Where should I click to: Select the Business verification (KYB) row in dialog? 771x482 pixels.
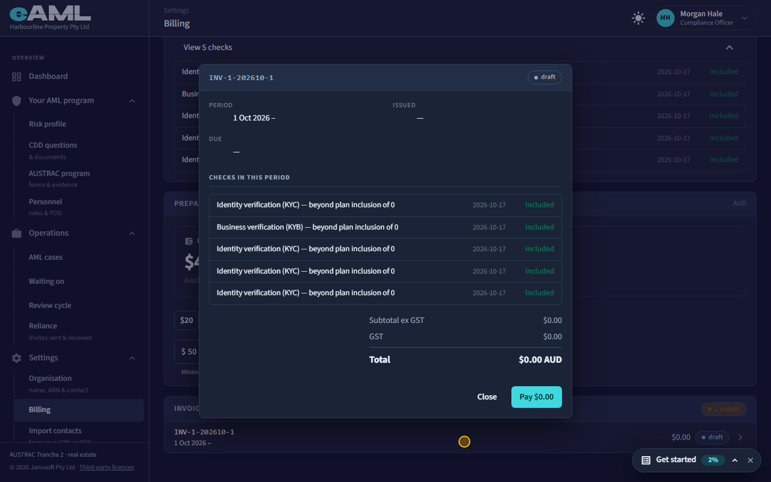[x=385, y=227]
